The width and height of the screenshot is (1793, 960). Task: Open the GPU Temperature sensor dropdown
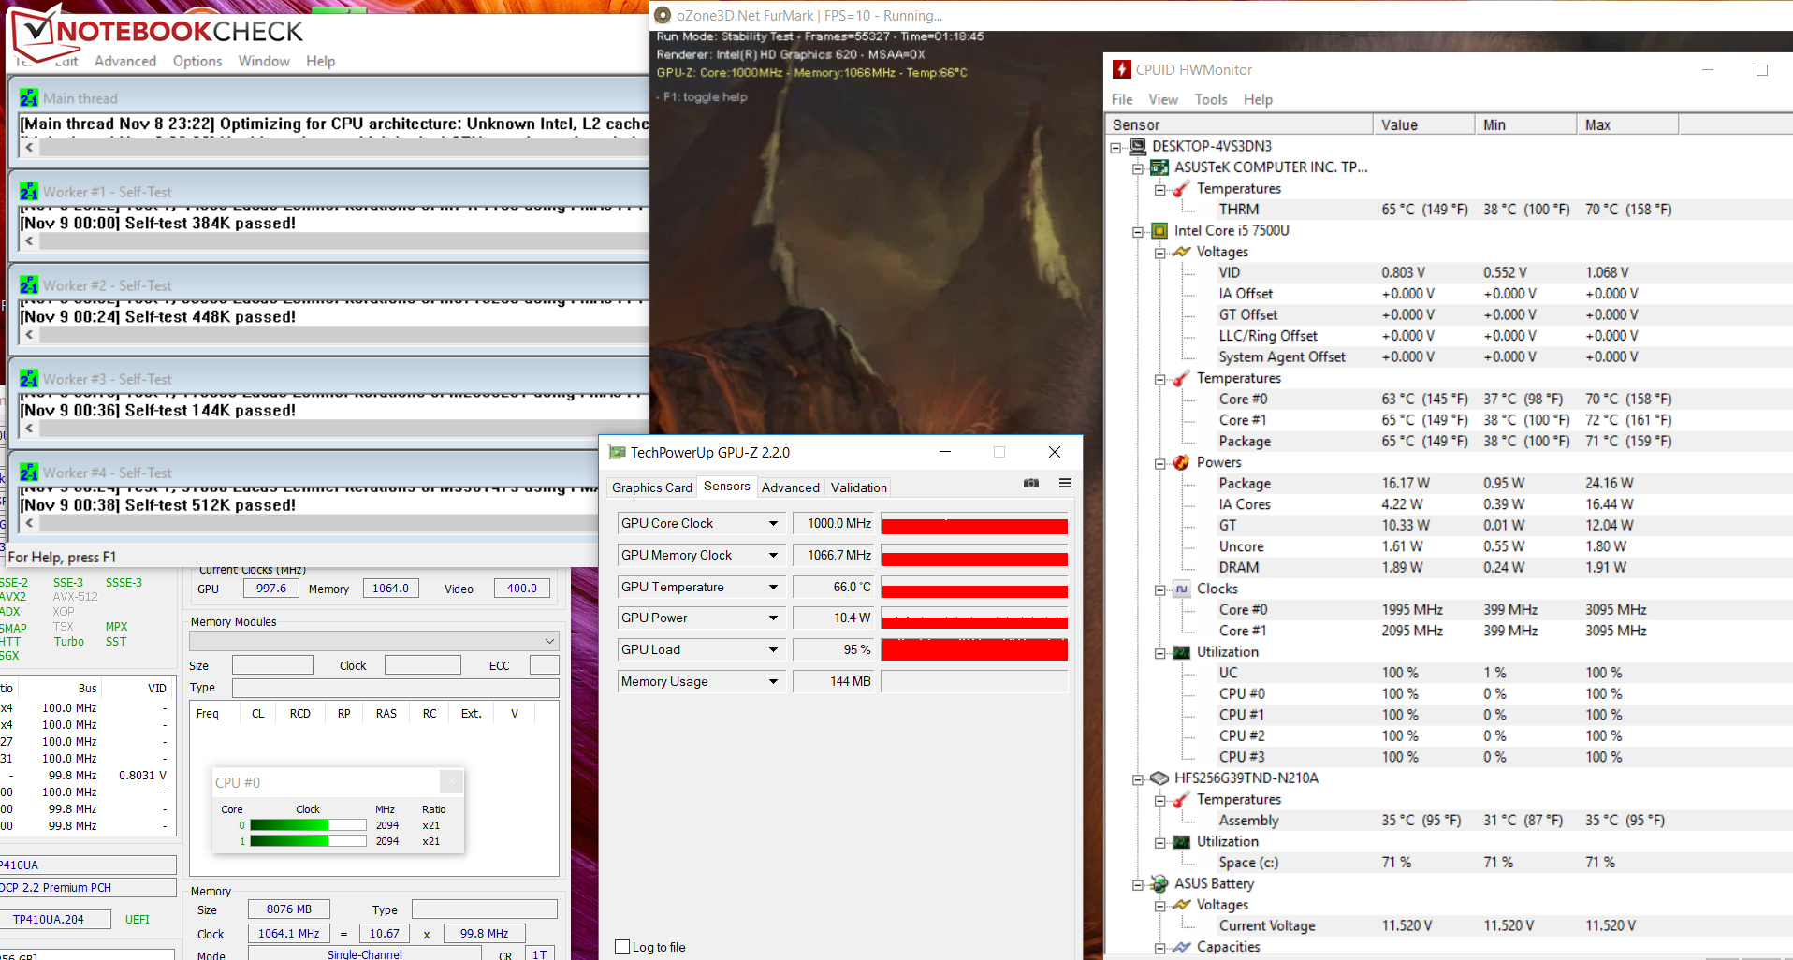click(x=773, y=587)
